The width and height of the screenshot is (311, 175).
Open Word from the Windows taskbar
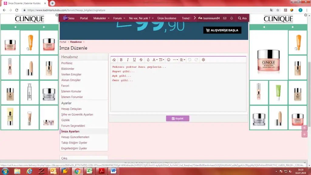114,171
